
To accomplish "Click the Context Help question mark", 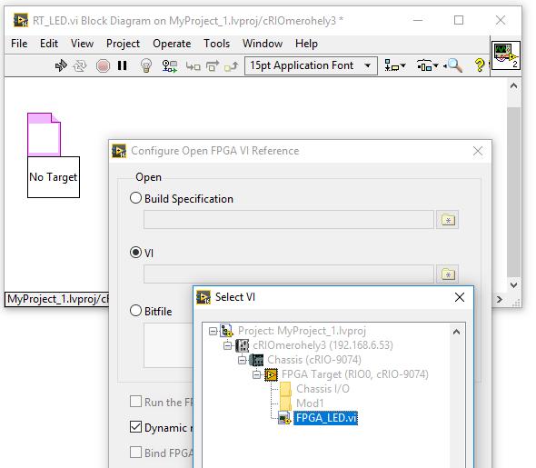I will click(480, 65).
